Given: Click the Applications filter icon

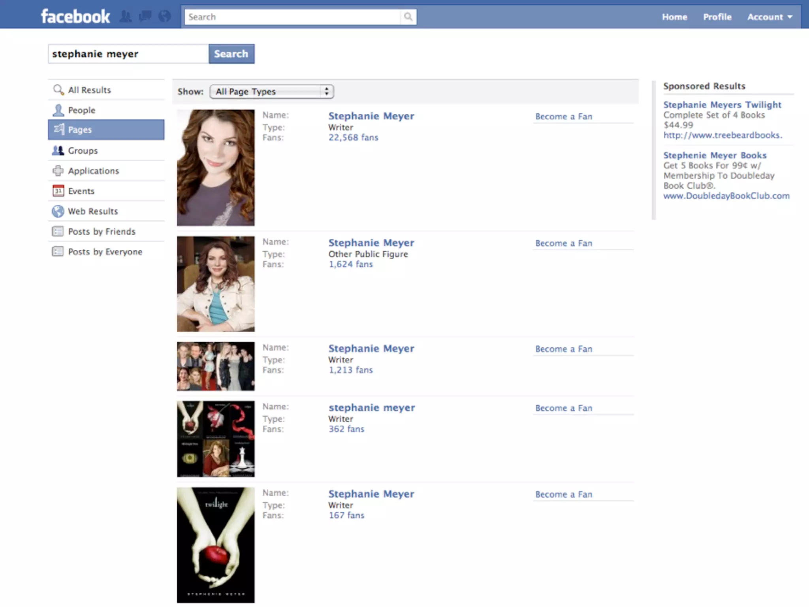Looking at the screenshot, I should pos(58,171).
